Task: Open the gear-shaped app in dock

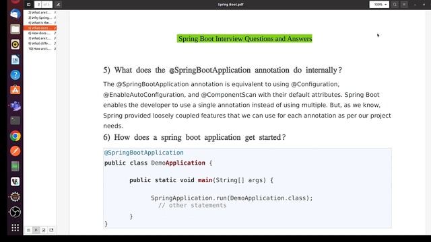Action: tap(15, 197)
